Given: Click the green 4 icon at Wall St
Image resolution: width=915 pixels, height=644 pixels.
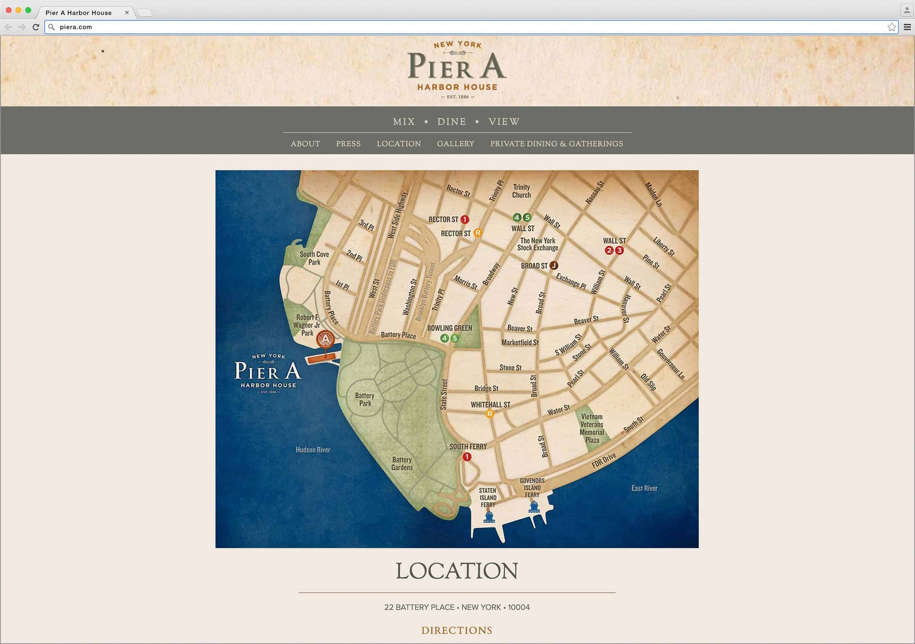Looking at the screenshot, I should click(x=517, y=217).
